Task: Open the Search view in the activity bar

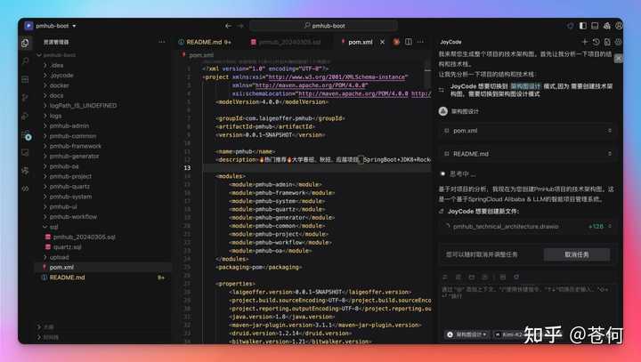Action: click(x=25, y=60)
